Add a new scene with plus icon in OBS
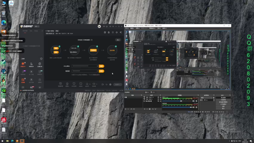This screenshot has width=254, height=143. tap(125, 109)
